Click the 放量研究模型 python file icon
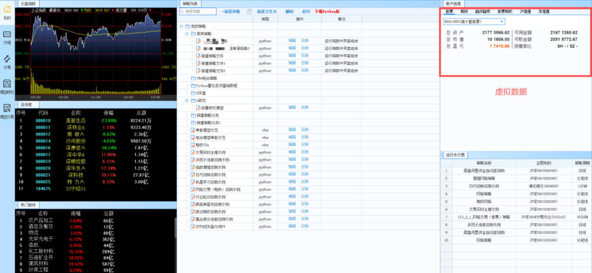The width and height of the screenshot is (592, 273). tap(198, 108)
